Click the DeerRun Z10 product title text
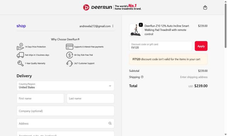The width and height of the screenshot is (227, 136). [x=167, y=30]
